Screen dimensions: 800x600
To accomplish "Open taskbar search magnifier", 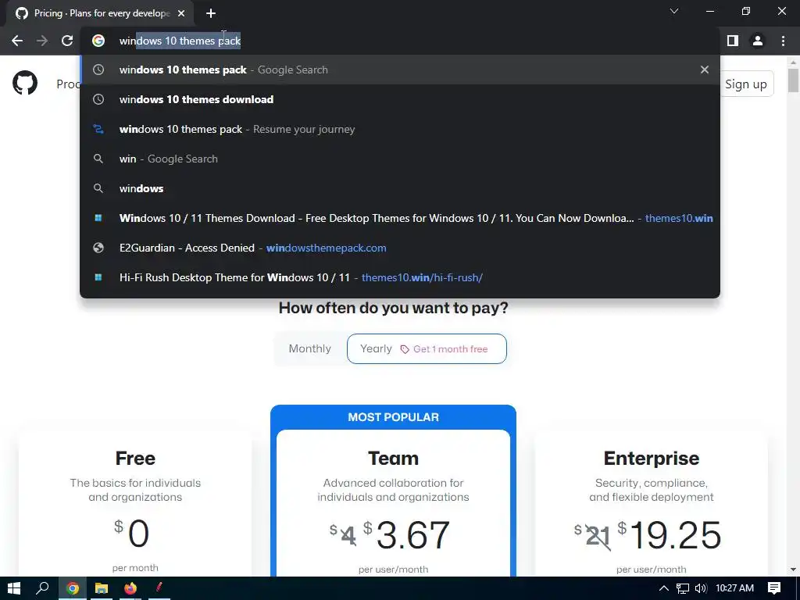I will (42, 588).
